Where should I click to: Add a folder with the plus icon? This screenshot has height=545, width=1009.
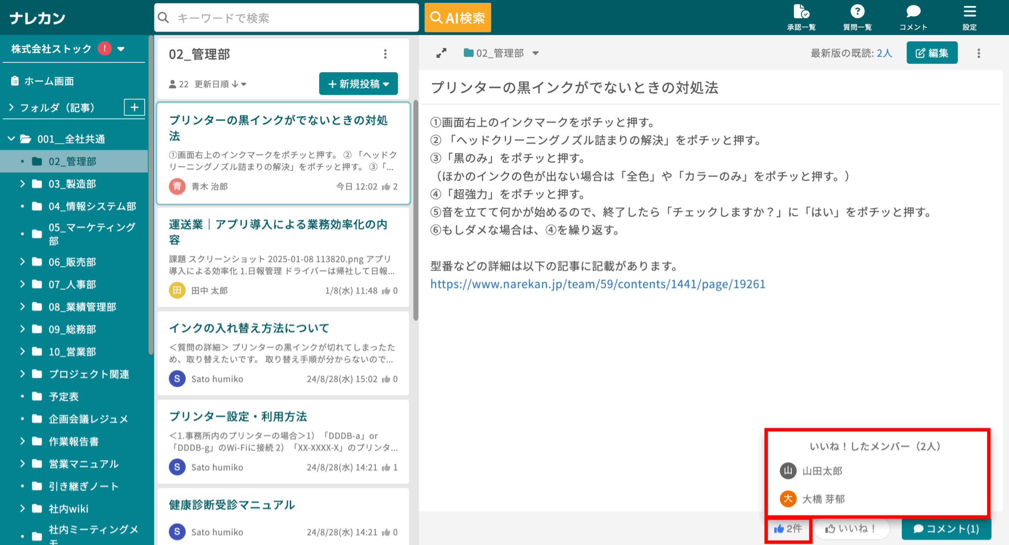134,107
